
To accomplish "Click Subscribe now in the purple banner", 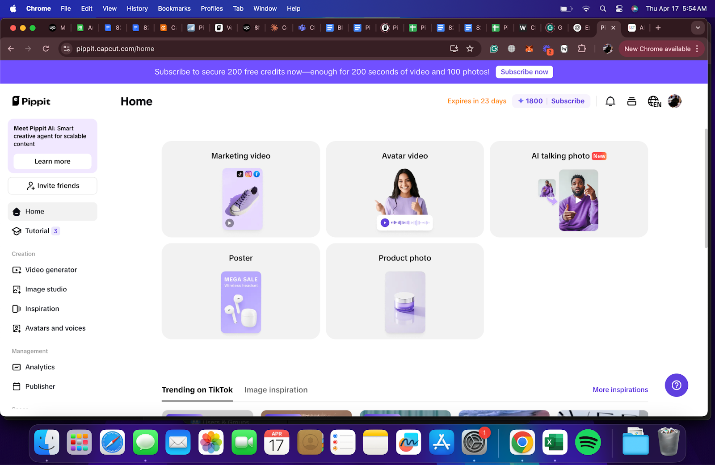I will click(x=524, y=72).
